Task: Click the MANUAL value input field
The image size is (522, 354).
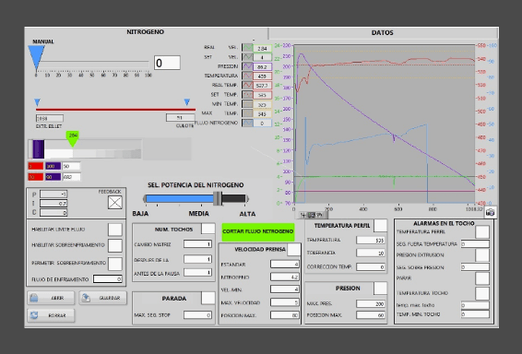Action: (167, 63)
